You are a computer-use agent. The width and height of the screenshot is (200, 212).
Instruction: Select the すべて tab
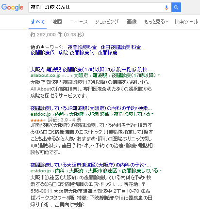point(38,22)
